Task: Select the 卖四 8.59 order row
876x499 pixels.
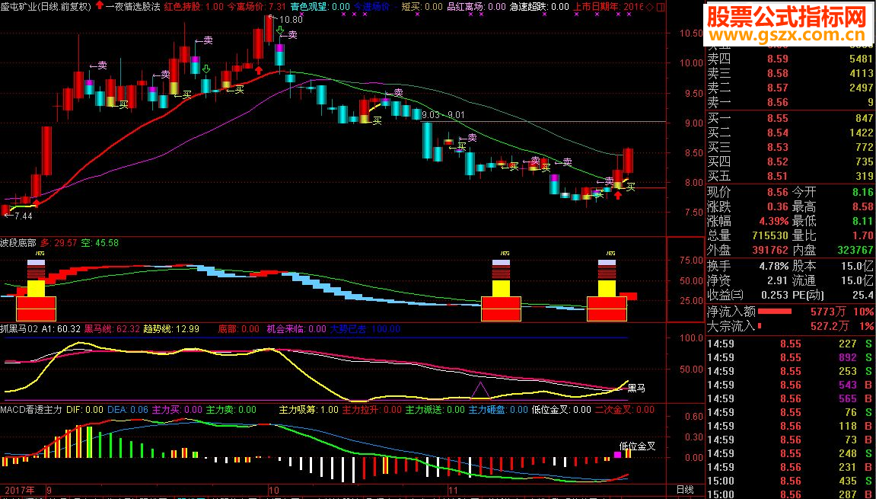Action: 790,59
